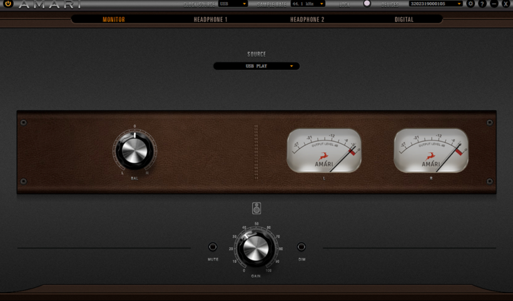
Task: Open the Clock Source dropdown
Action: [x=233, y=4]
